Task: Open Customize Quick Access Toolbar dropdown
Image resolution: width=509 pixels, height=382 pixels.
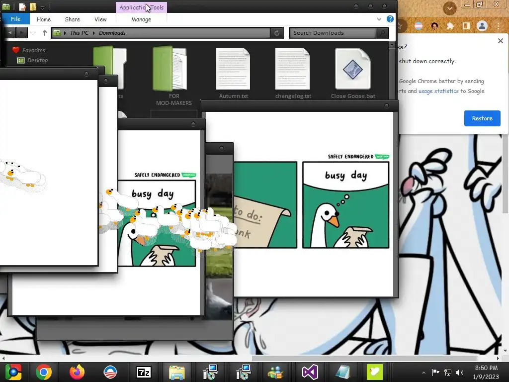Action: pyautogui.click(x=43, y=7)
